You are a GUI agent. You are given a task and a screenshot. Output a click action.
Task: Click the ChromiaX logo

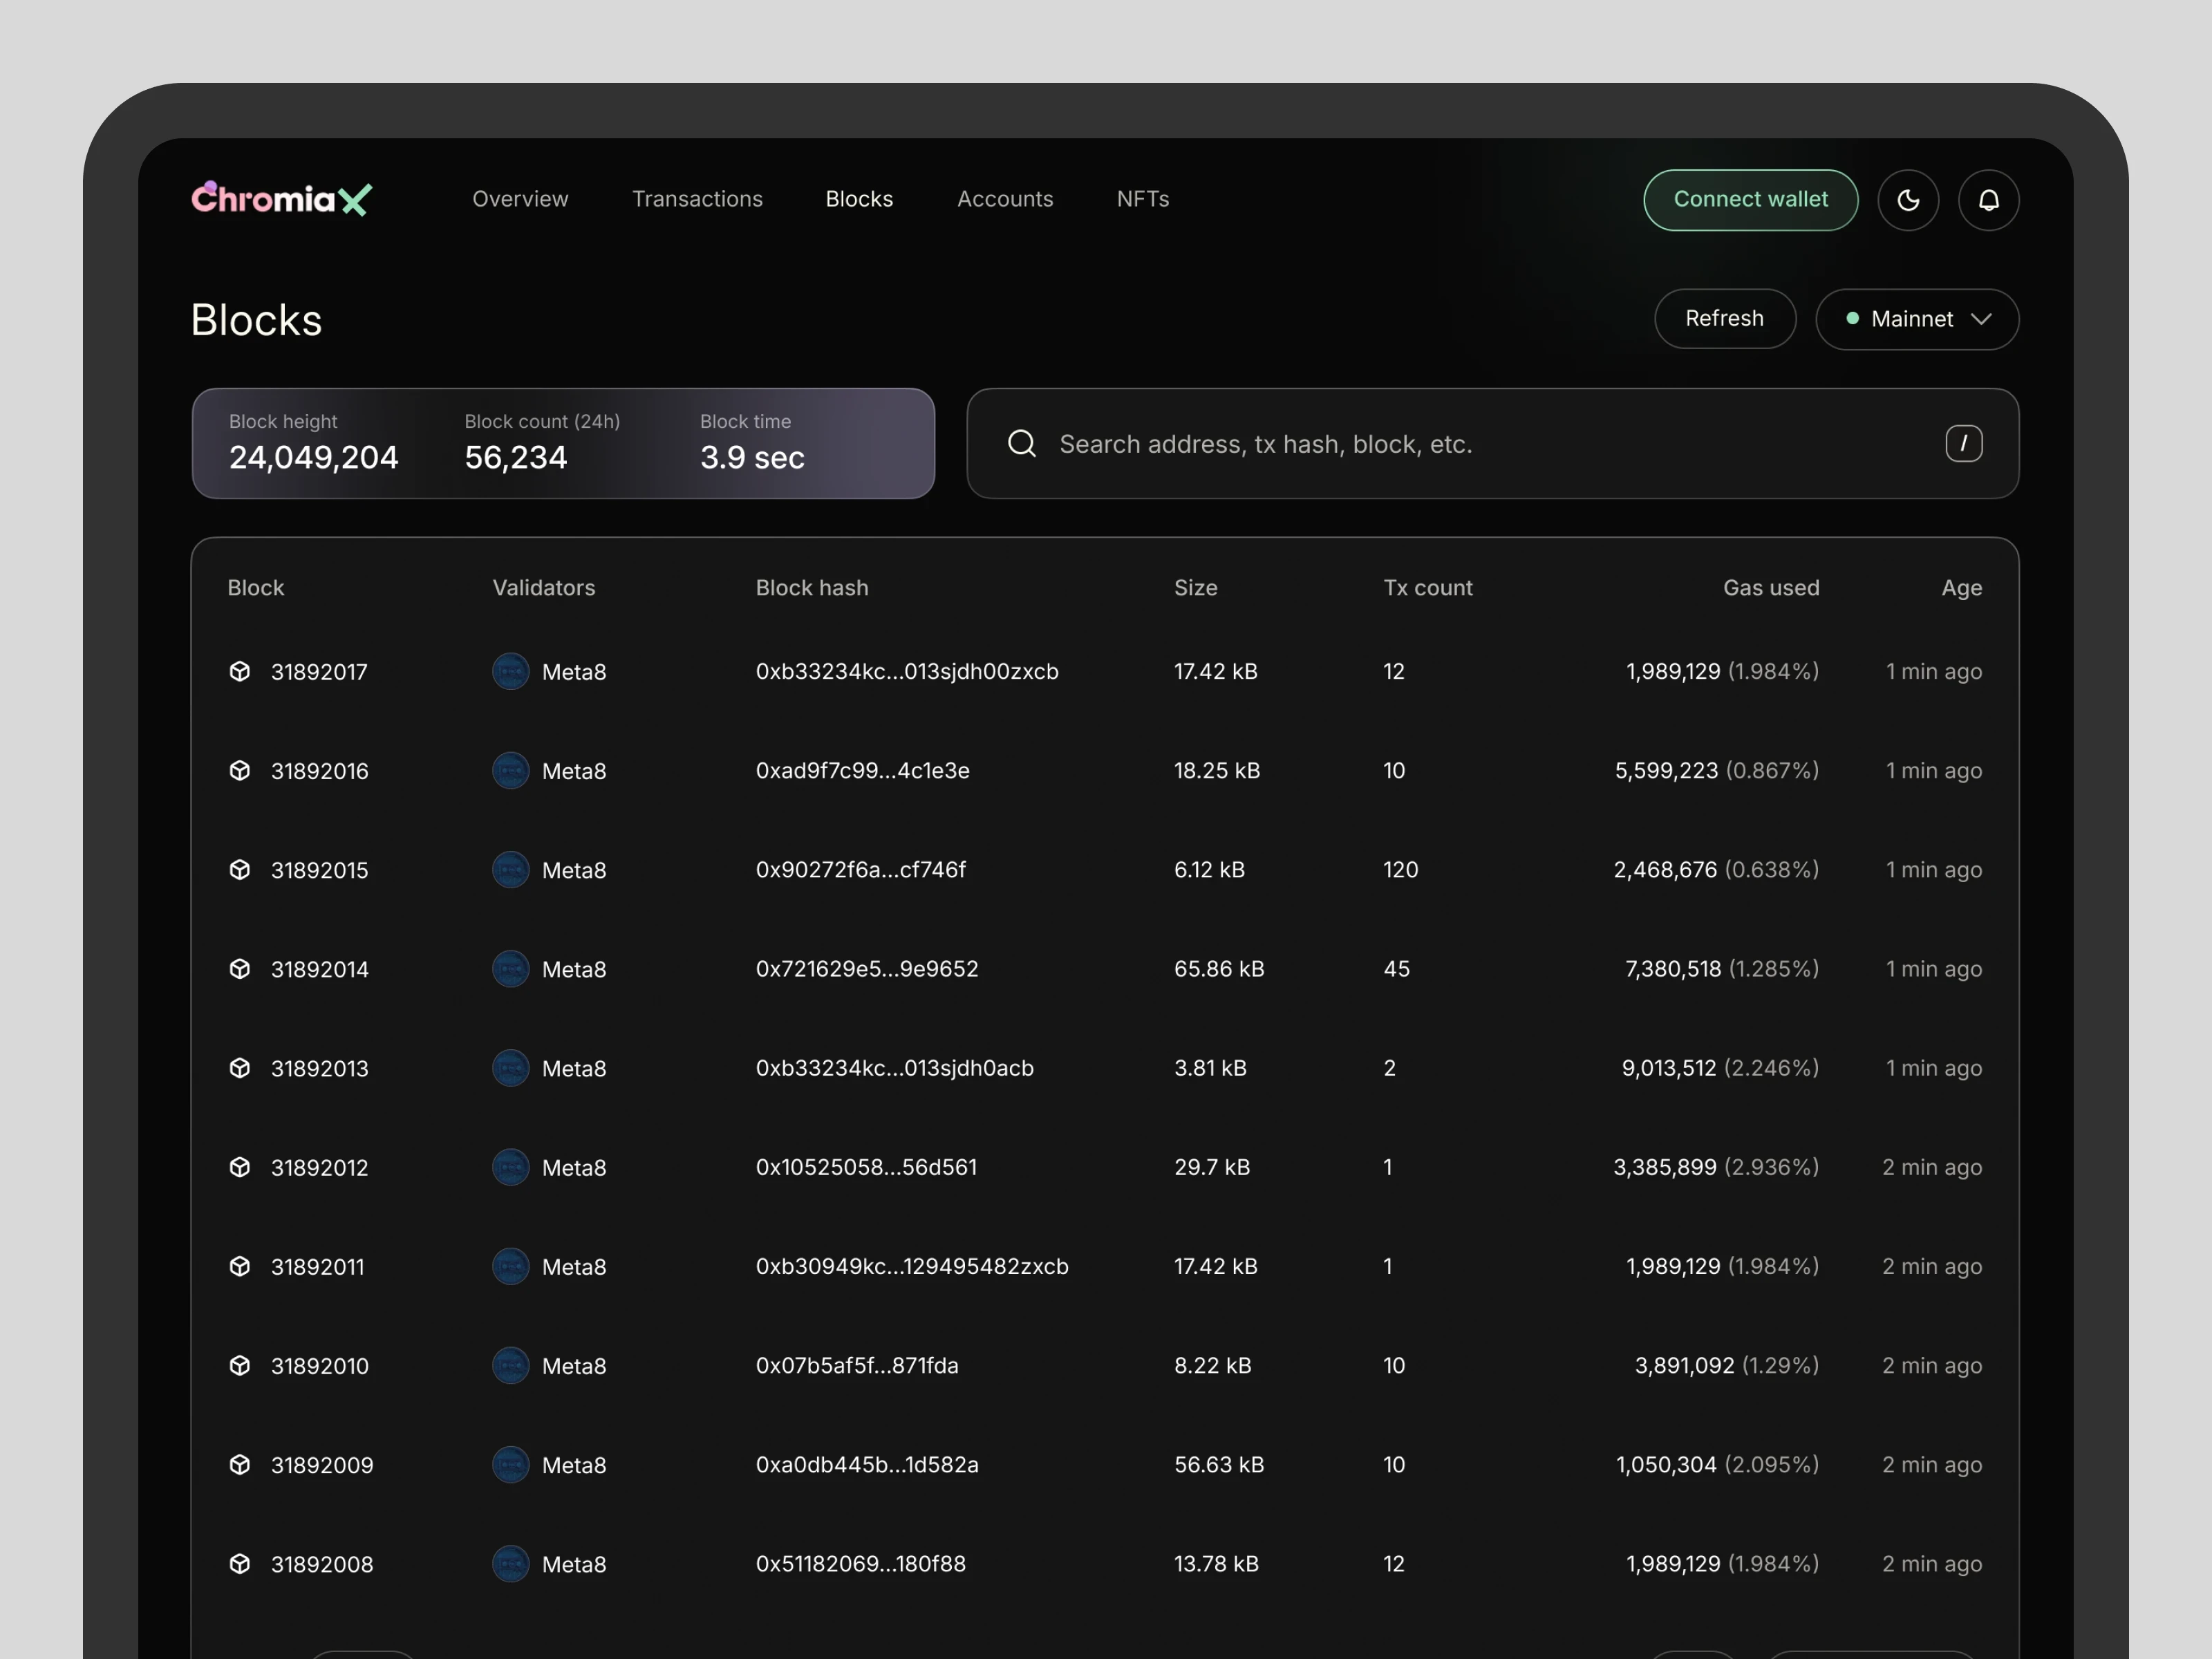point(282,199)
